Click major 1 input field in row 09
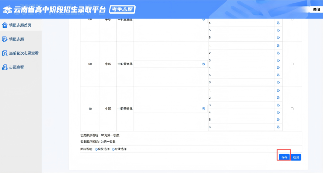 [241, 46]
